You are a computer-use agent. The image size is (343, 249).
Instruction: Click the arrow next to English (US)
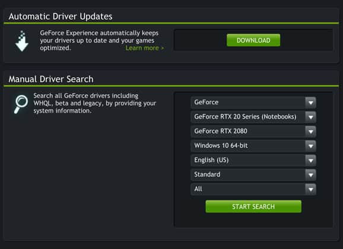pos(310,160)
